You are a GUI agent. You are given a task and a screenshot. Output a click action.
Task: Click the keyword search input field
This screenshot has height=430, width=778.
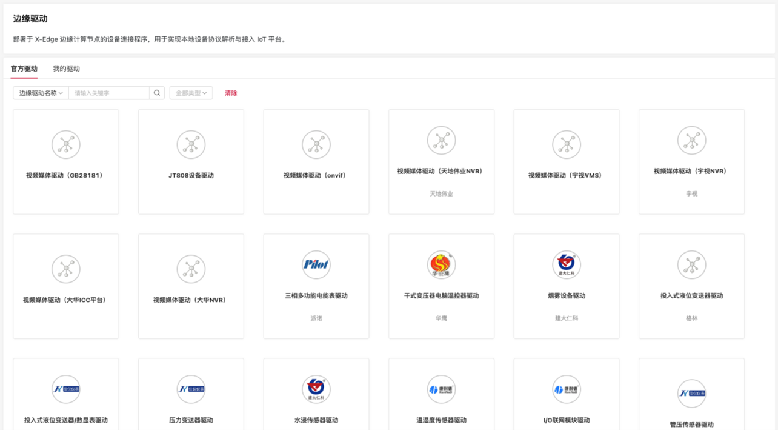coord(109,93)
